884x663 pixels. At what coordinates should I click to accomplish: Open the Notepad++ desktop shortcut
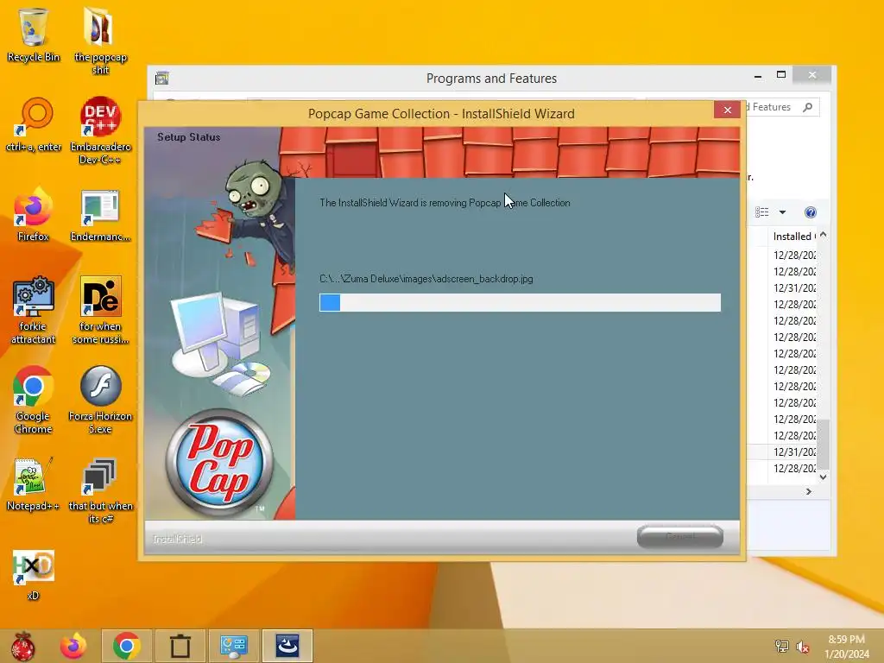34,485
